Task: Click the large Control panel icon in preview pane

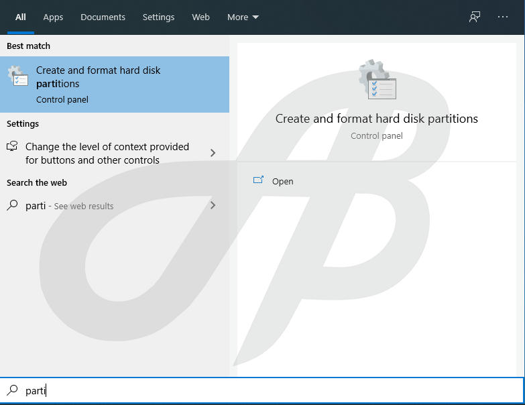Action: pyautogui.click(x=377, y=80)
